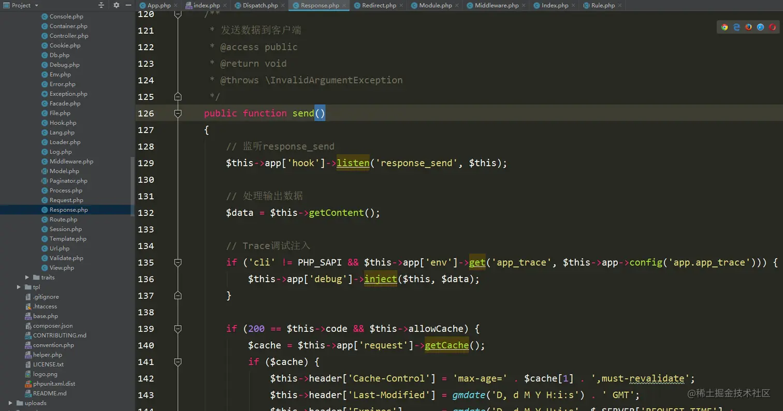This screenshot has width=783, height=411.
Task: Switch to the Middleware.php editor tab
Action: [x=496, y=5]
